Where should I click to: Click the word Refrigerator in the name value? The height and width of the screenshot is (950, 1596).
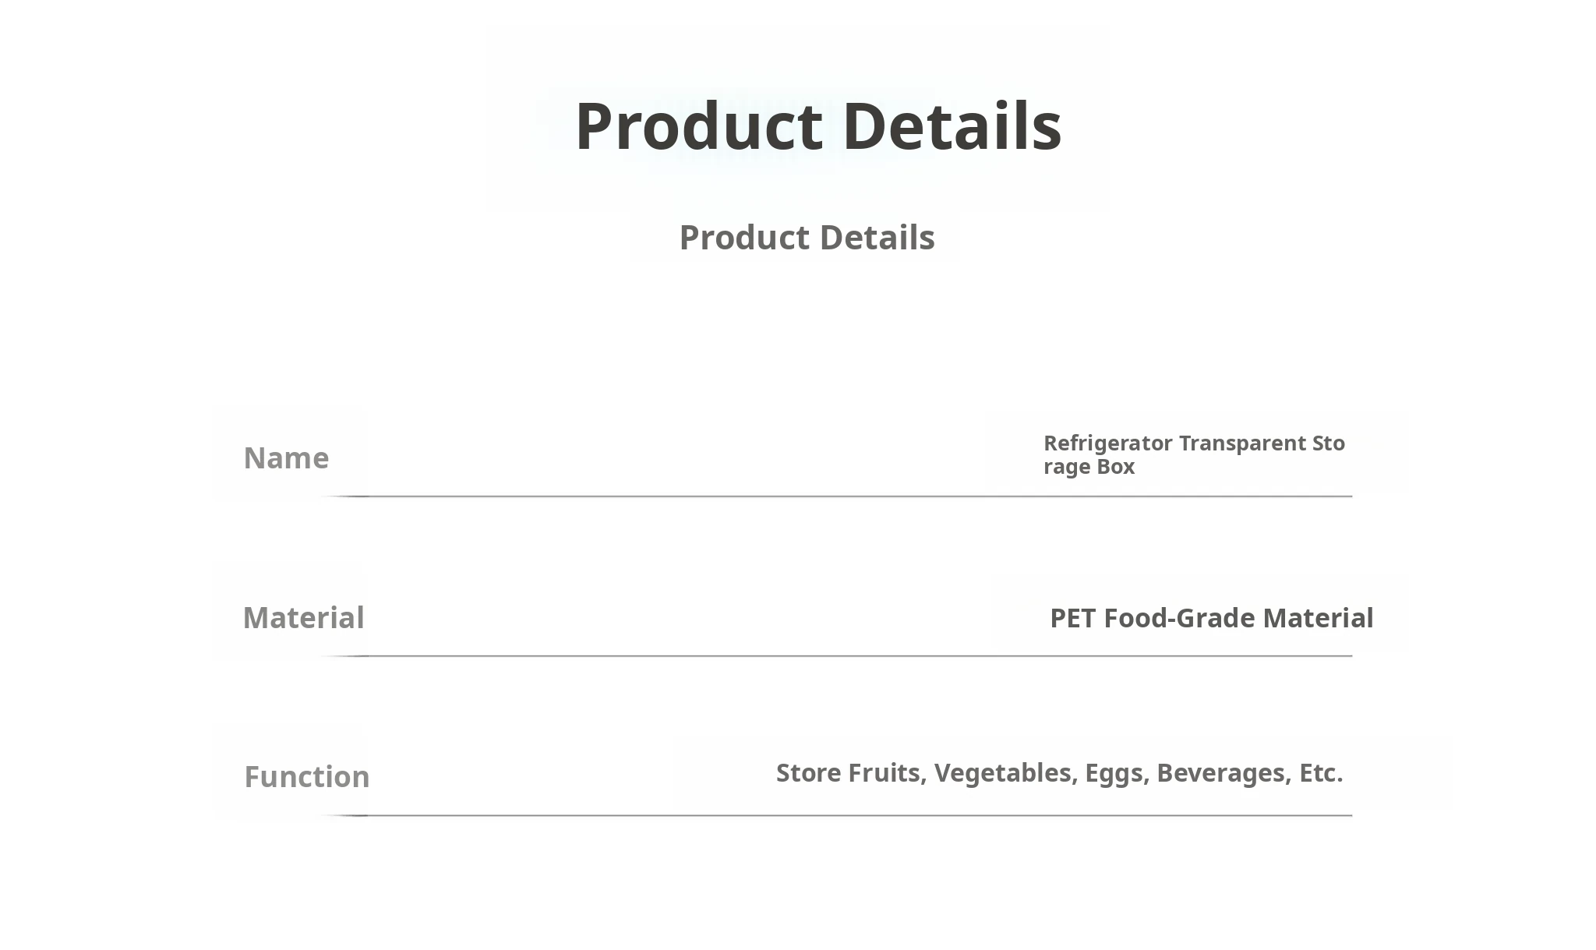pos(1107,443)
